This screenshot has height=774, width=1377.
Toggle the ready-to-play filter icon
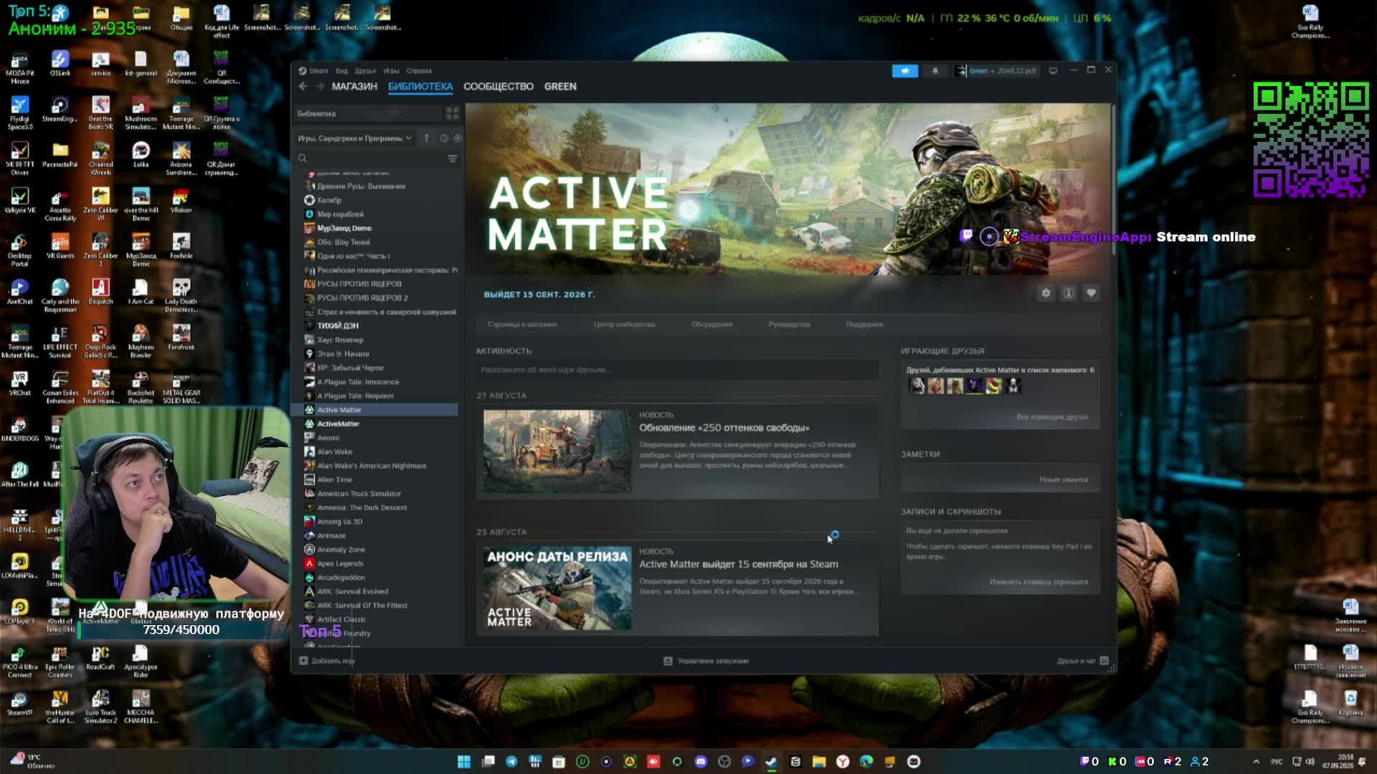coord(458,138)
